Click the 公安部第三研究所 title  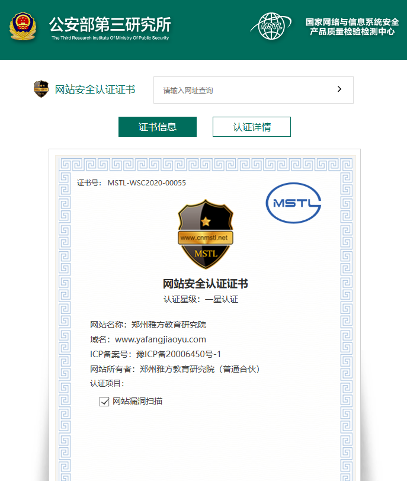point(110,24)
